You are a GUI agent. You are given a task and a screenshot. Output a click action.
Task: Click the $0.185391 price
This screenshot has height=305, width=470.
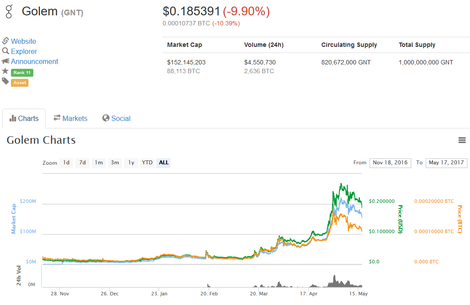coord(191,11)
